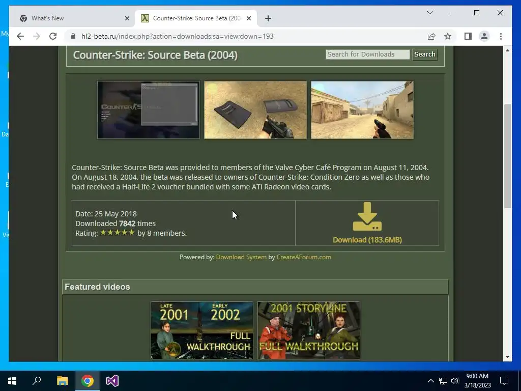The image size is (521, 391).
Task: Click the page vertical scrollbar thumb
Action: pos(507,156)
